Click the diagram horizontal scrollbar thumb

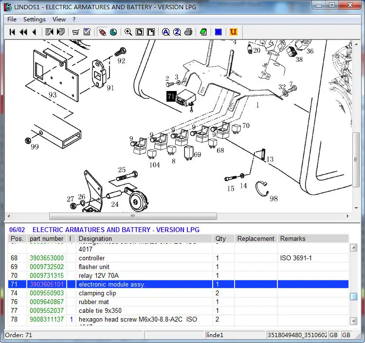tap(133, 216)
